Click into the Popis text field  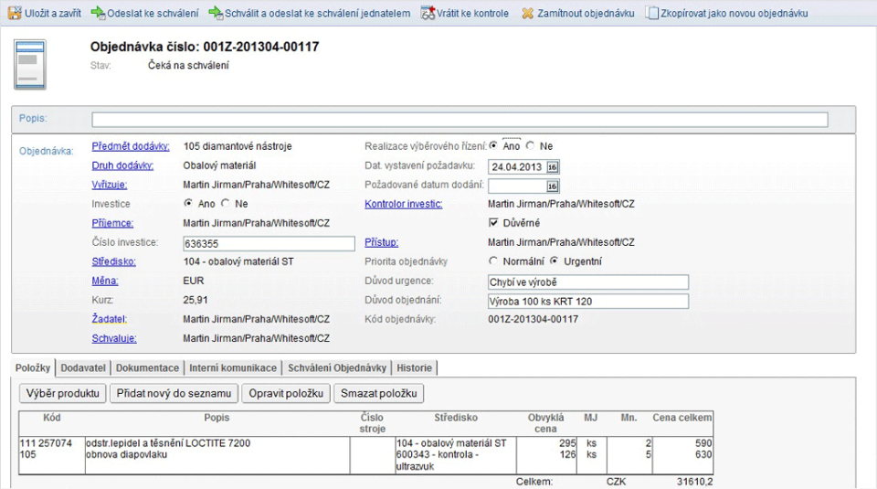(x=460, y=120)
